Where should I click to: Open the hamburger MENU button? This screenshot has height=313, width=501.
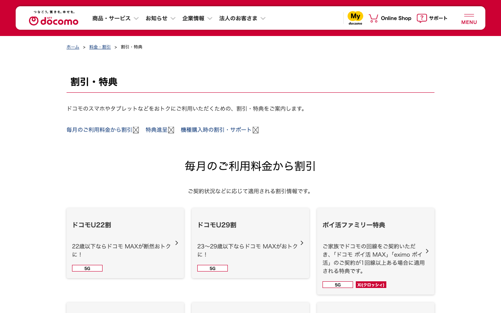click(x=469, y=19)
